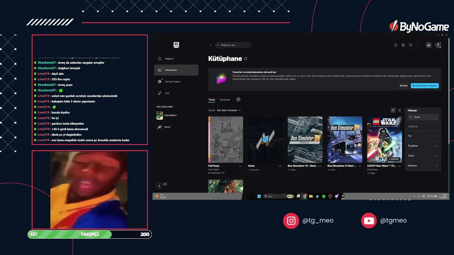
Task: Open the T profile avatar
Action: 438,45
